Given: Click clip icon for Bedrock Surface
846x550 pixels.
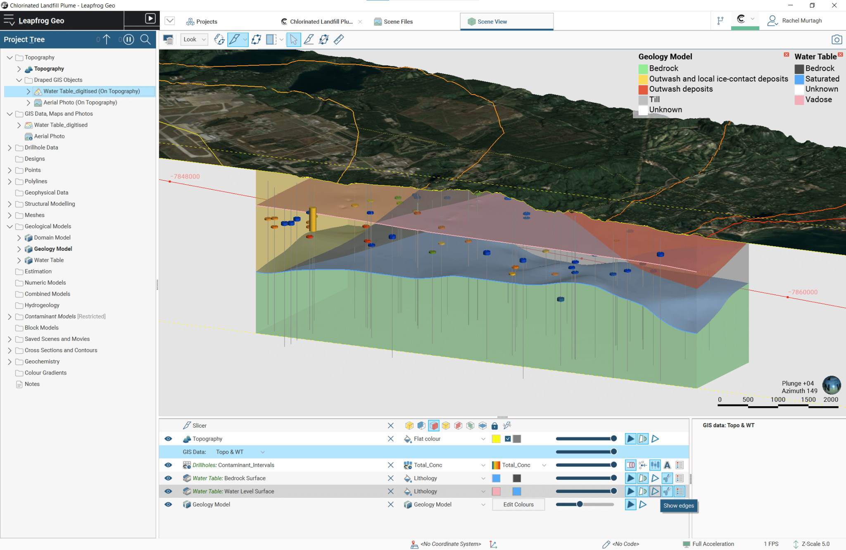Looking at the screenshot, I should coord(667,479).
